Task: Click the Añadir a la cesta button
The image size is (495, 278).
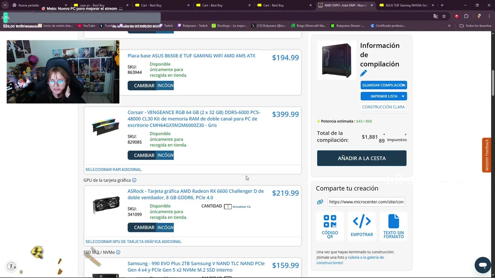Action: (x=362, y=158)
